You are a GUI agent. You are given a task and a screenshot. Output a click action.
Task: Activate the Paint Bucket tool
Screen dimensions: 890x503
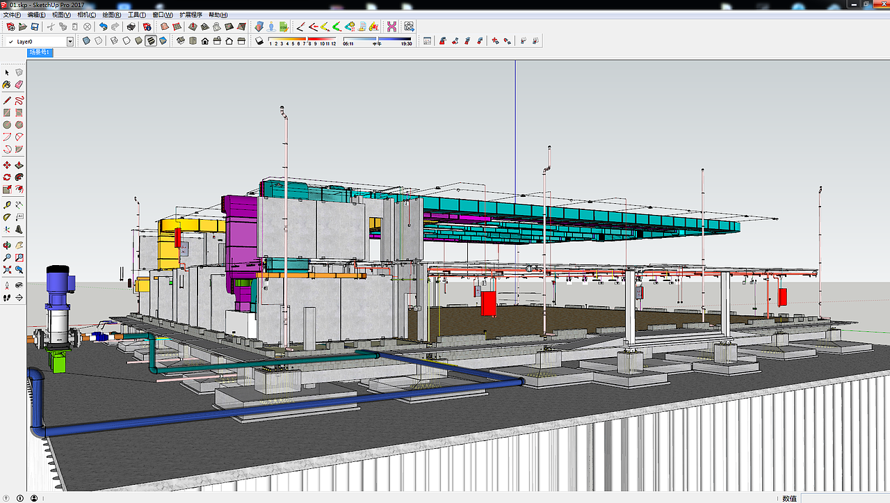coord(7,85)
